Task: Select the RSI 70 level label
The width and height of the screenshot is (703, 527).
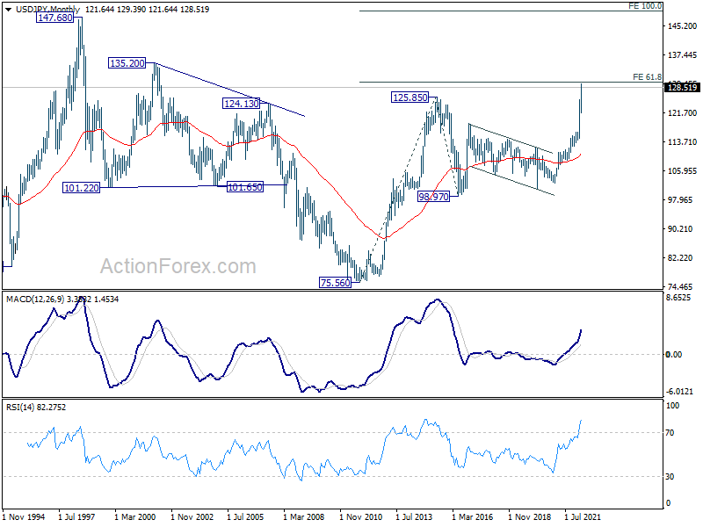Action: coord(670,433)
